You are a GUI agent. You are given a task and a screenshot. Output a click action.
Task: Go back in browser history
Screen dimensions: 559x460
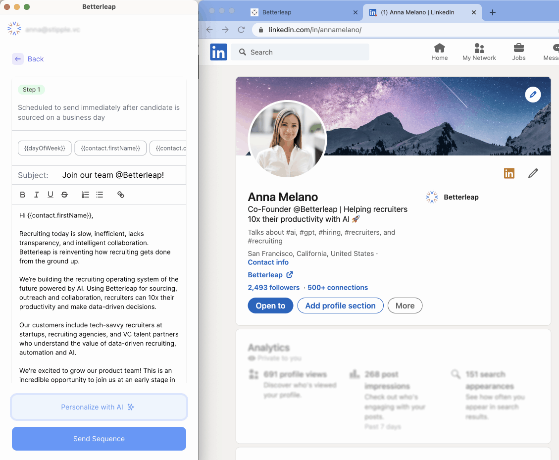click(209, 30)
